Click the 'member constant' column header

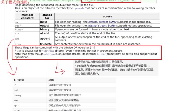point(27,17)
